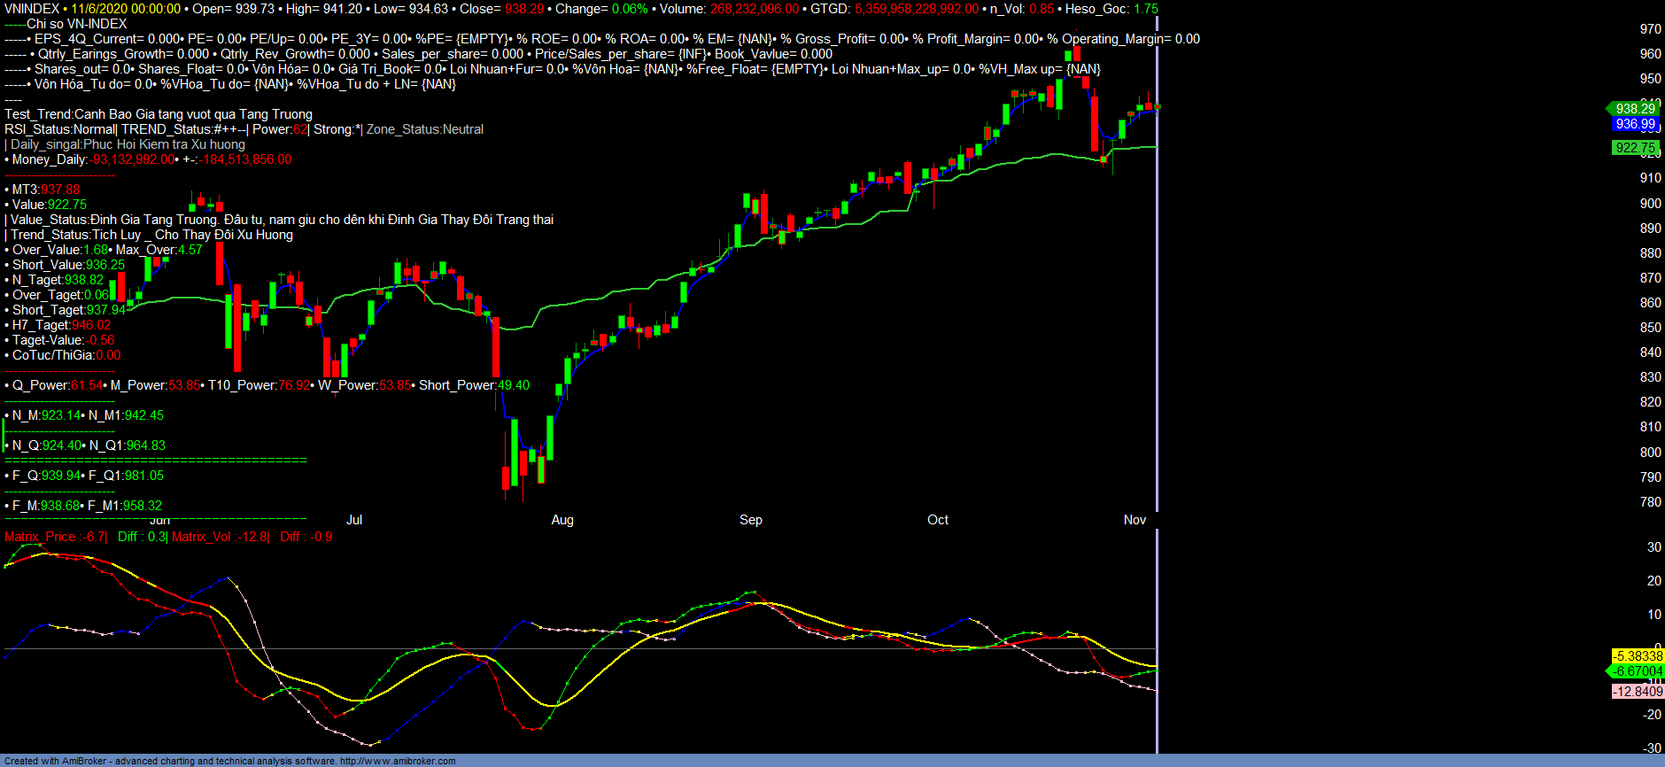Select the Oct label on time axis
Screen dimensions: 1665x767
937,520
